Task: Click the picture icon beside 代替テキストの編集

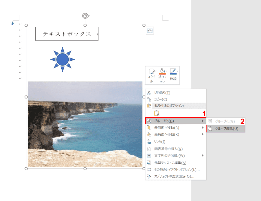Action: coord(149,163)
